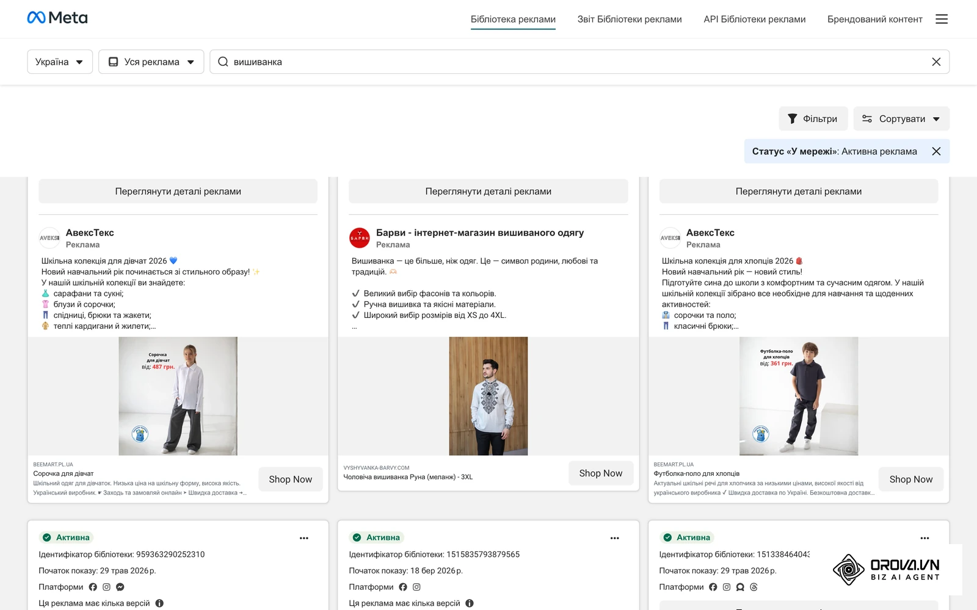Open options menu for ad 1515835793879565
This screenshot has width=977, height=610.
[x=615, y=538]
